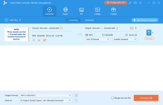Maximize the Tipard window
163x105 pixels.
coord(154,3)
